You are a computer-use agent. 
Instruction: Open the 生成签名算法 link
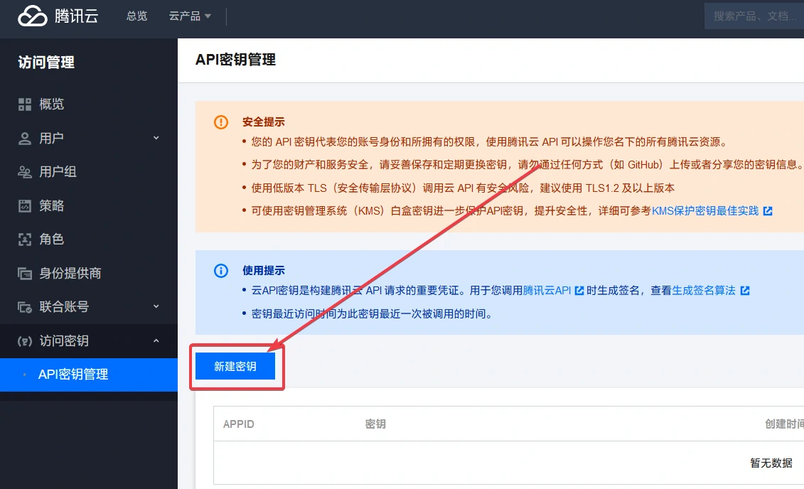(703, 291)
